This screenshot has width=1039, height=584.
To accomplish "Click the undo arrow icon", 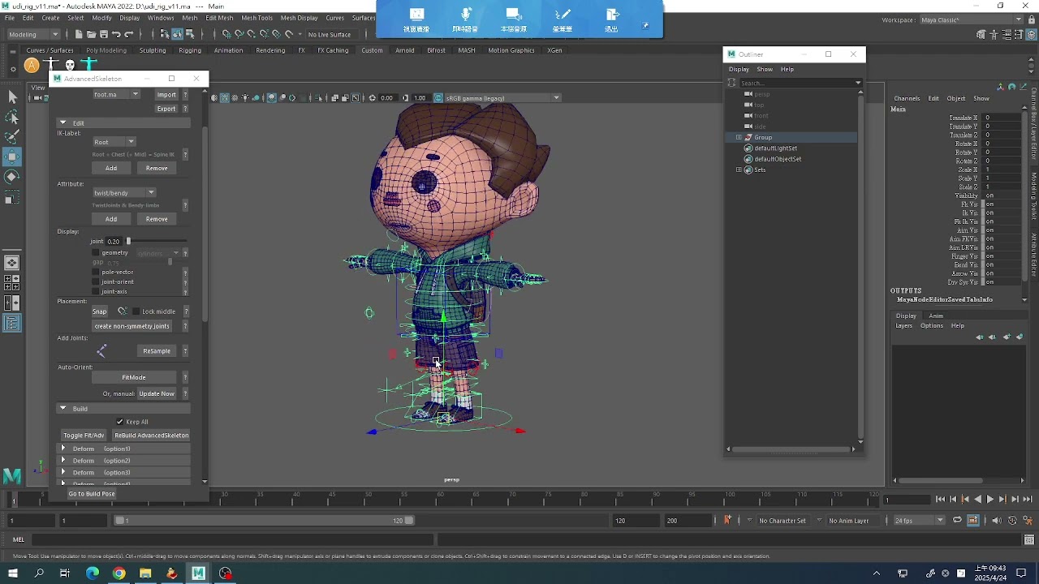I will click(116, 34).
